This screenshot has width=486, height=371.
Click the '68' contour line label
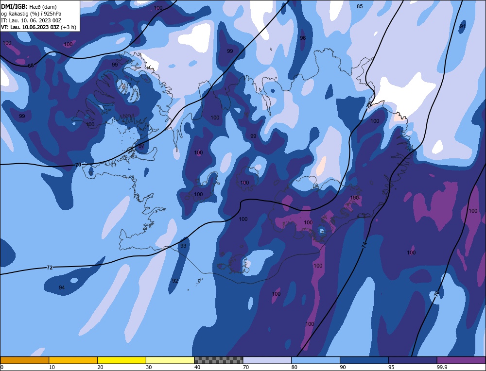tap(31, 66)
